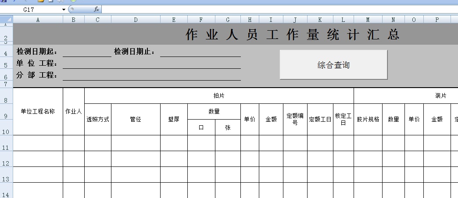This screenshot has width=458, height=198.
Task: Click the 单位工程 input line
Action: click(151, 64)
